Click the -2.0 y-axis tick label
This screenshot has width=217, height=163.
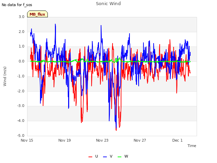click(x=21, y=91)
